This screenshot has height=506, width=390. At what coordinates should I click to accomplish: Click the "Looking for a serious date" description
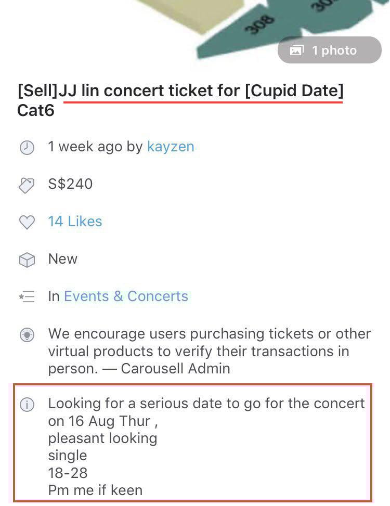(x=206, y=404)
